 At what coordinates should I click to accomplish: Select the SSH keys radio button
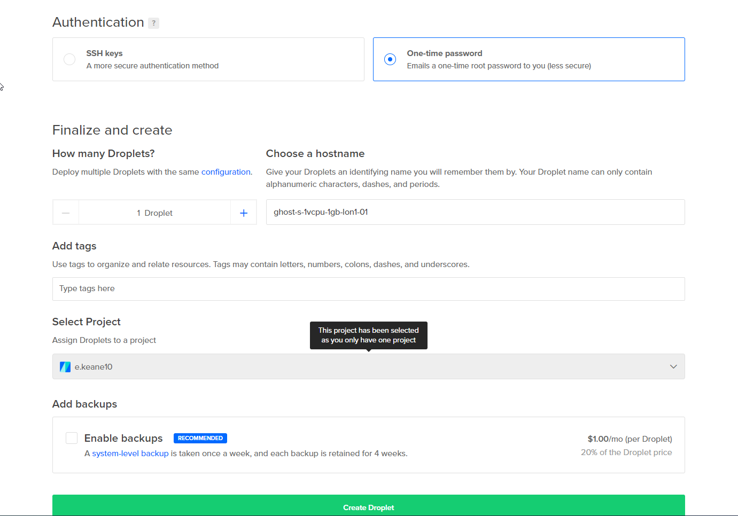coord(69,59)
